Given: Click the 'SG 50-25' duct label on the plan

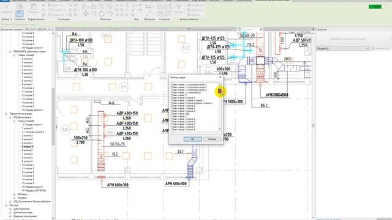Looking at the screenshot, I should coord(117,144).
